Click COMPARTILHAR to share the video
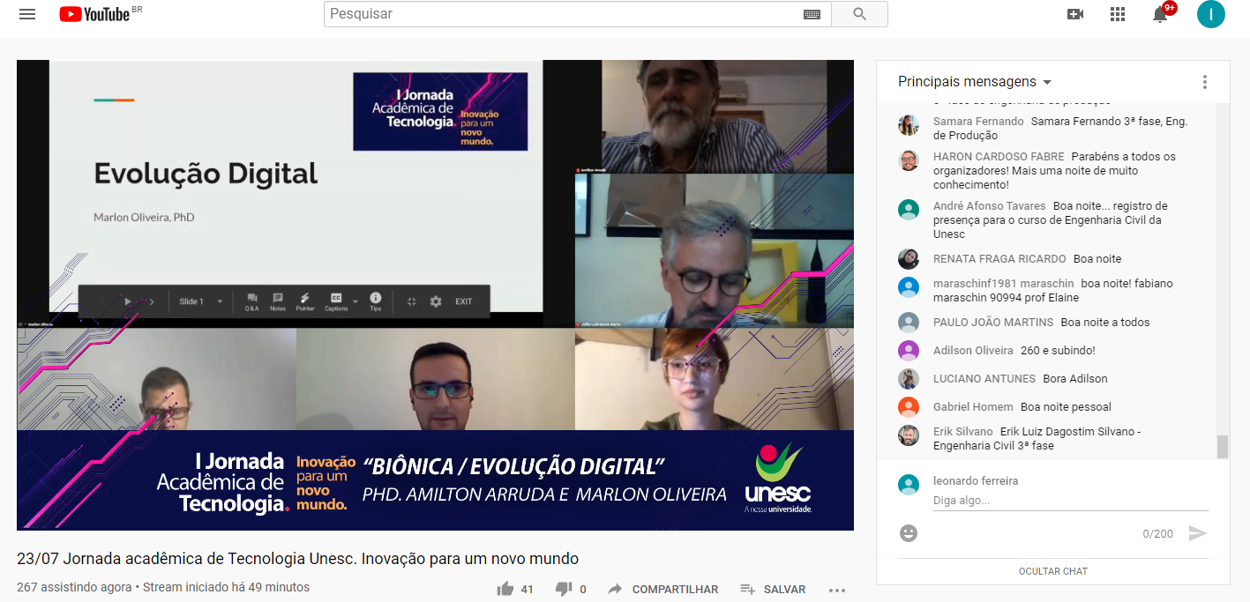Screen dimensions: 1250x602 coord(664,589)
